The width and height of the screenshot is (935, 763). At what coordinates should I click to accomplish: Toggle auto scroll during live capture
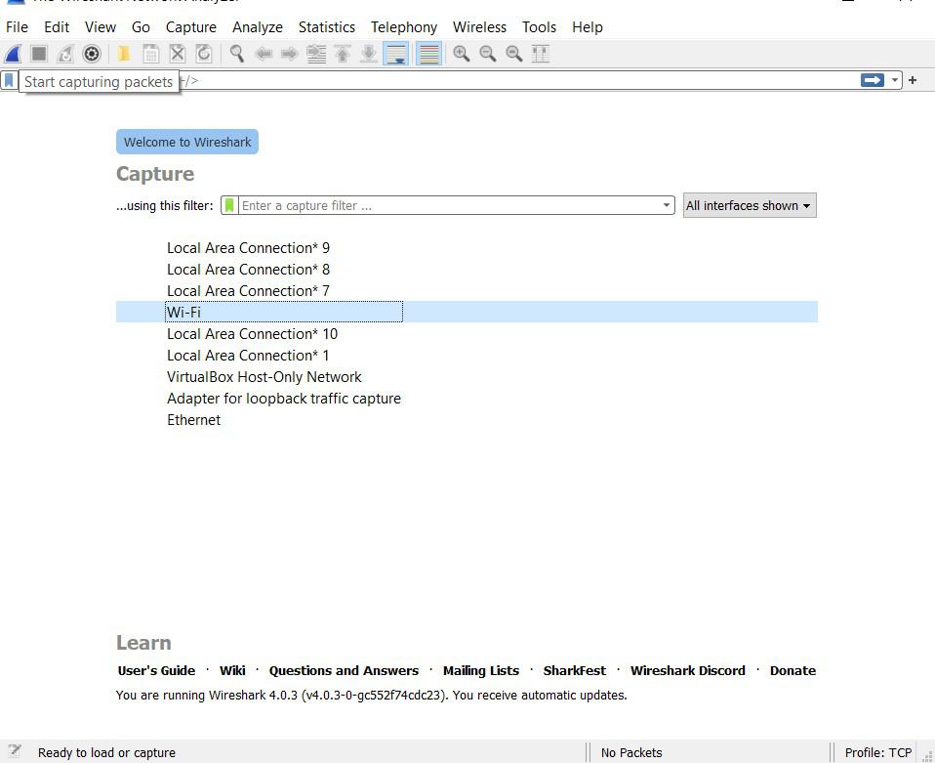pyautogui.click(x=395, y=54)
